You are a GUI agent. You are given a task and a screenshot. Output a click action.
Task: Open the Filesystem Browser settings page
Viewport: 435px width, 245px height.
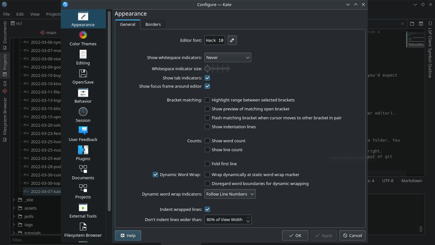click(x=83, y=230)
